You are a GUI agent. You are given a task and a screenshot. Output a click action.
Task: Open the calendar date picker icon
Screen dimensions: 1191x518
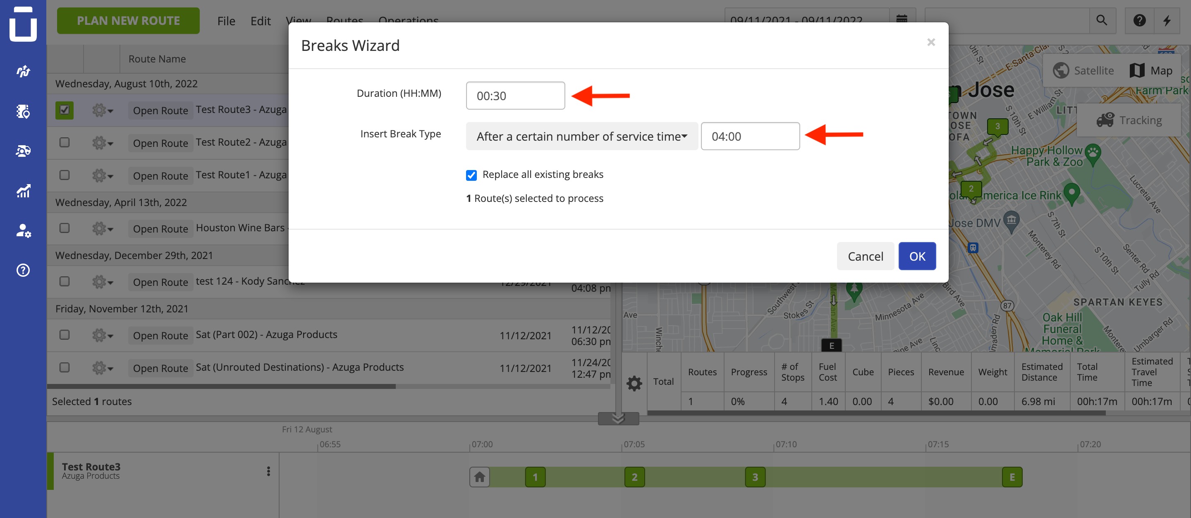tap(902, 20)
